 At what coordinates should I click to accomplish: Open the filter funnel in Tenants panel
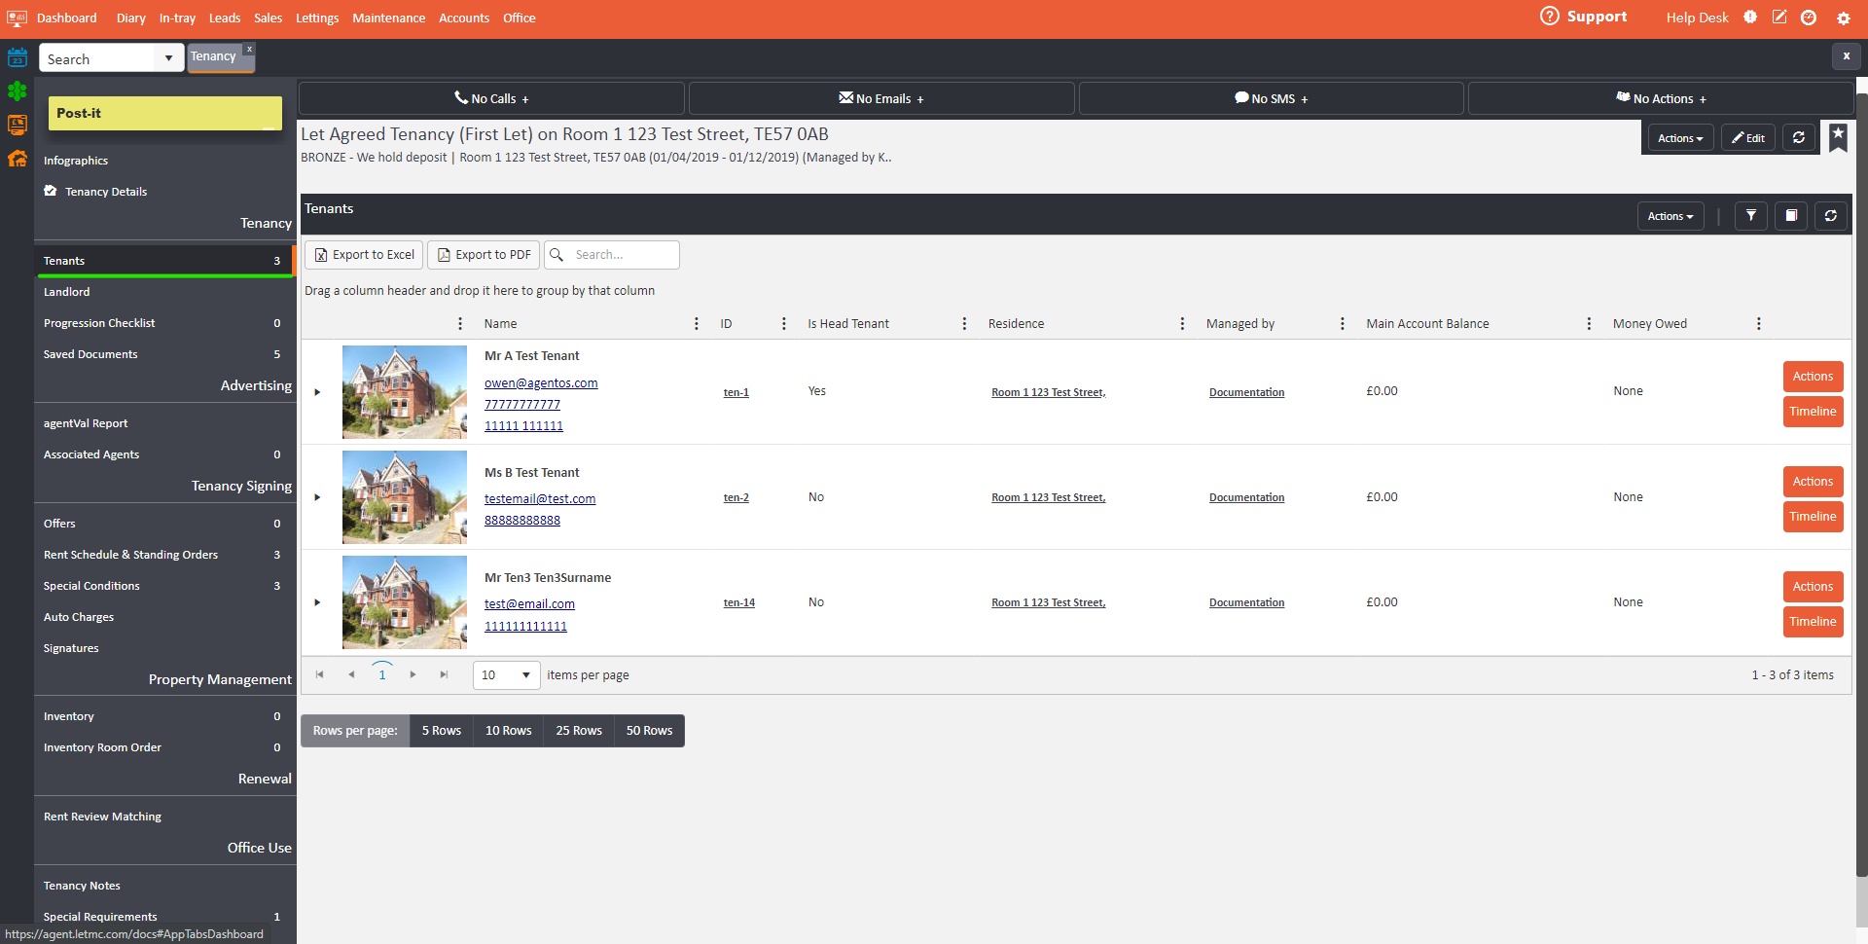coord(1750,216)
